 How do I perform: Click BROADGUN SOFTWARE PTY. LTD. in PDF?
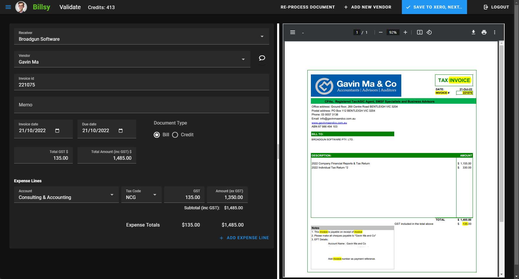tap(332, 139)
